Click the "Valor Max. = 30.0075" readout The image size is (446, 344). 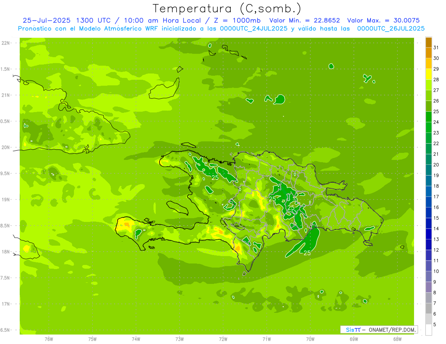[x=384, y=20]
